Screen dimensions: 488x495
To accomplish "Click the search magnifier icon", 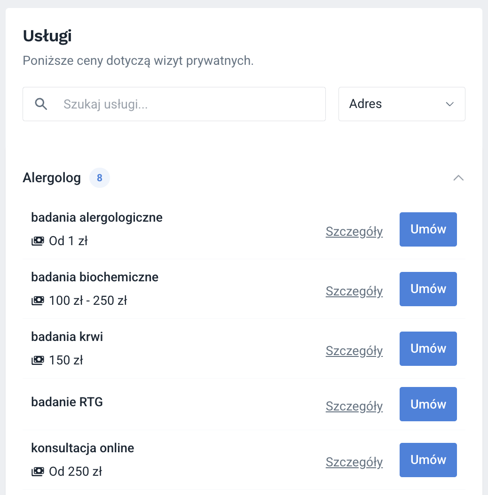I will tap(41, 104).
